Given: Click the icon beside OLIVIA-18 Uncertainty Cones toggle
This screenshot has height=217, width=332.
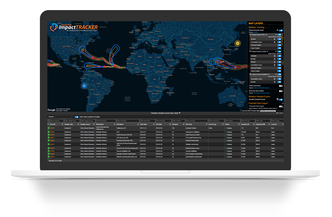Looking at the screenshot, I should (275, 65).
